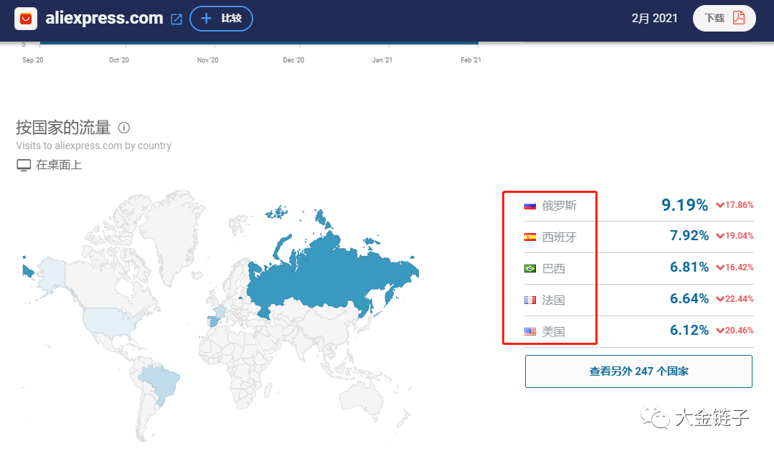Select the 法国 country name

553,300
